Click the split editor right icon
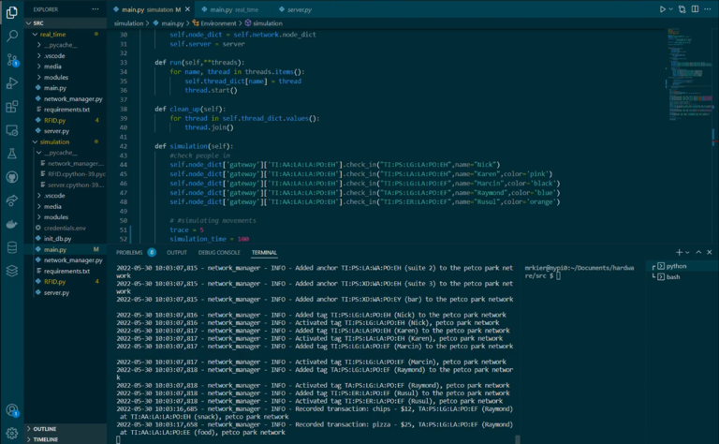 click(694, 8)
